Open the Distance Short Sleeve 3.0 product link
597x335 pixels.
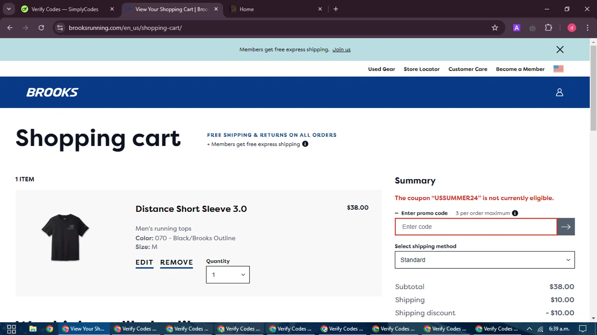pos(191,209)
